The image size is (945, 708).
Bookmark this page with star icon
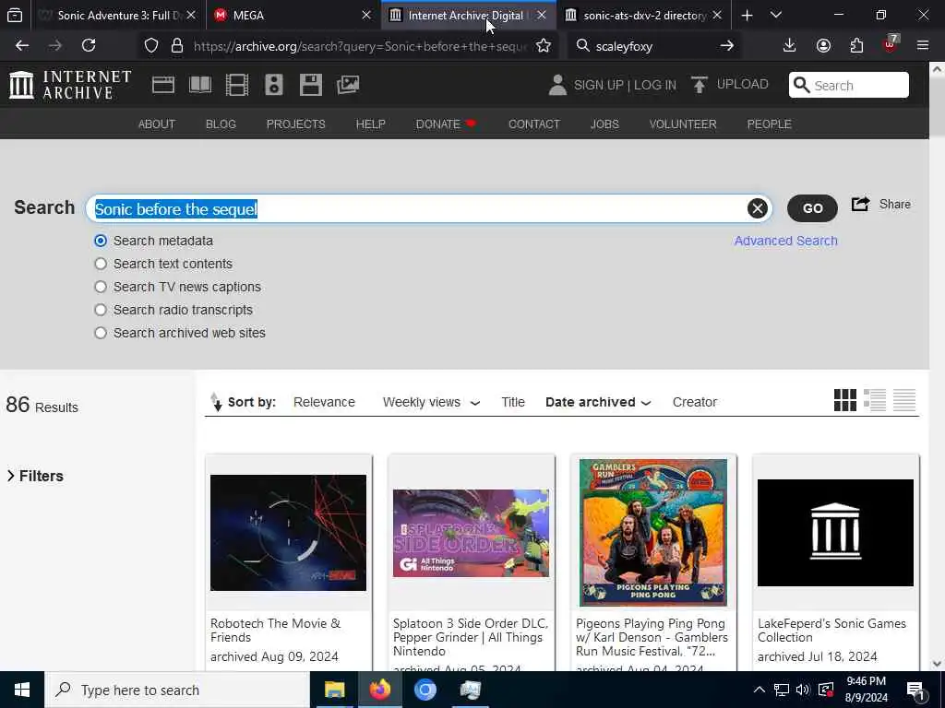[x=544, y=46]
